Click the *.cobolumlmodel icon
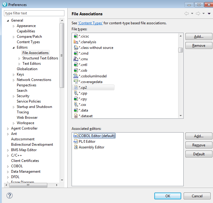Screen dimensions: 213x203 tap(76, 76)
